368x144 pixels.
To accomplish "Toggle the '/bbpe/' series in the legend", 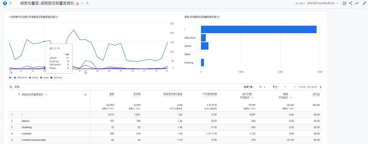I will coord(45,77).
